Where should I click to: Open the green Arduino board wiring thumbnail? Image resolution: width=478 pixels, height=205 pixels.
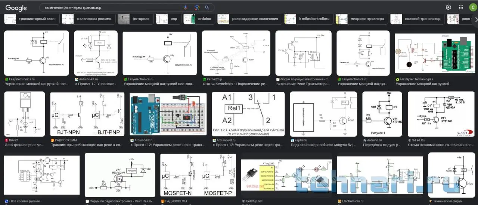pos(435,53)
